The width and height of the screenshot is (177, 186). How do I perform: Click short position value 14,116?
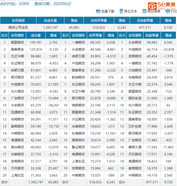coord(152,175)
